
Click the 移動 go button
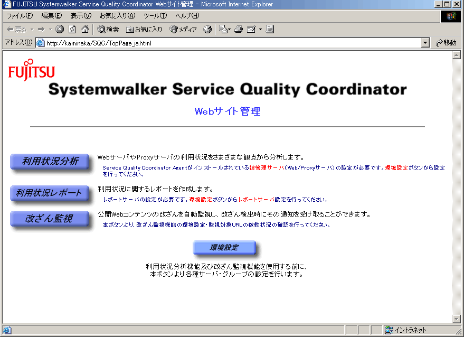coord(446,43)
